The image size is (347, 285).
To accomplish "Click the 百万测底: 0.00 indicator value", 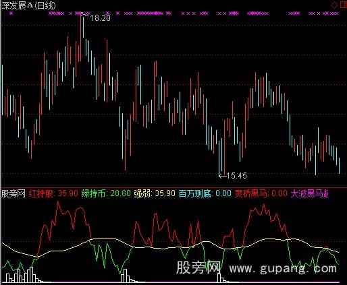I will click(x=205, y=193).
